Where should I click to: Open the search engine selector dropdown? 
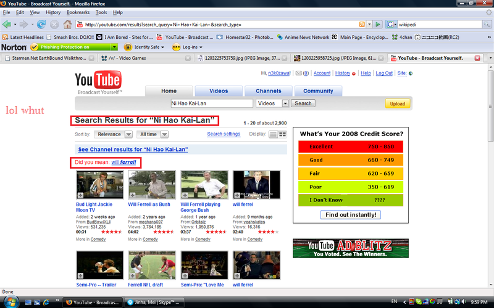point(391,24)
